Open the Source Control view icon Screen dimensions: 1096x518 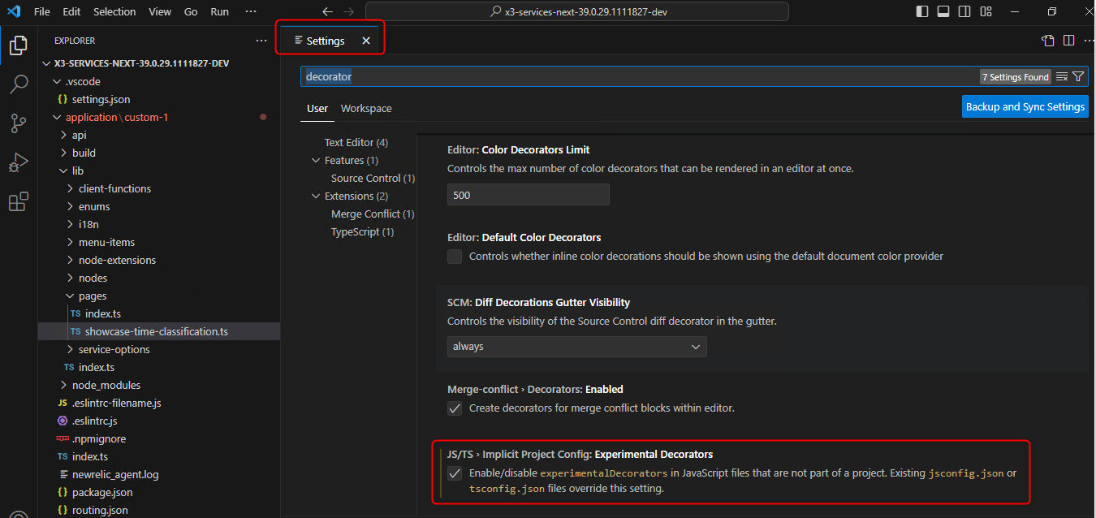point(19,123)
